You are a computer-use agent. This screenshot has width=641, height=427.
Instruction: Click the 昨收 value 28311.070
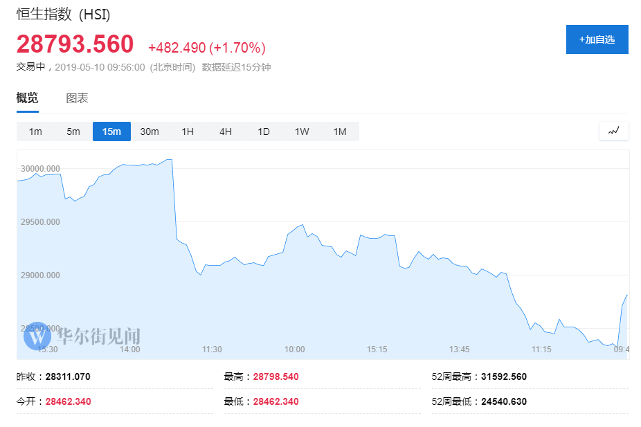(68, 376)
